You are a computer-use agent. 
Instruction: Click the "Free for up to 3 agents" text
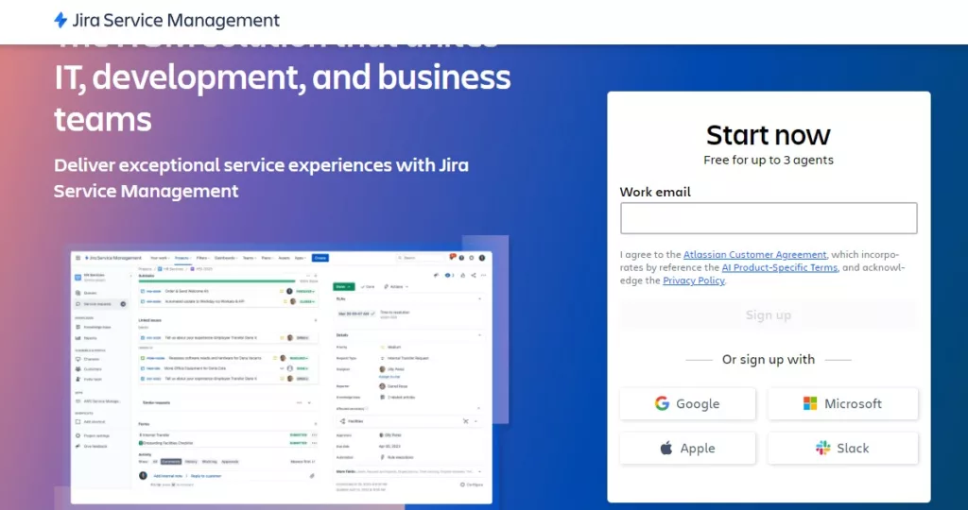pos(768,160)
